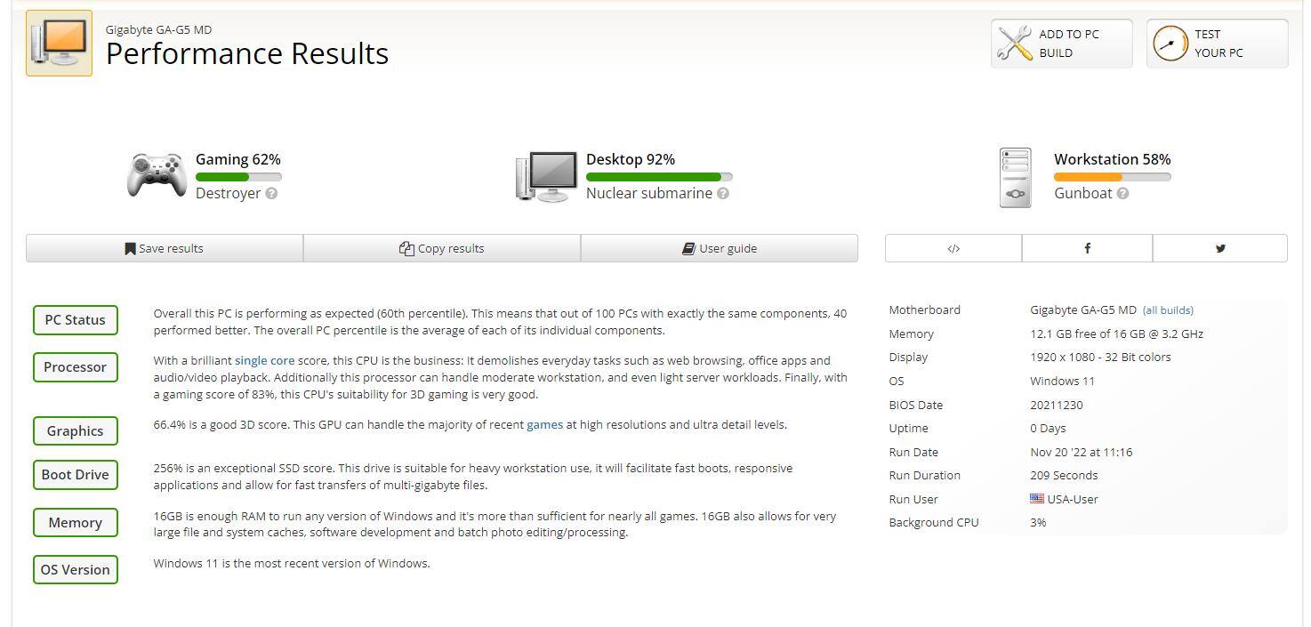
Task: Open the User guide
Action: (x=720, y=249)
